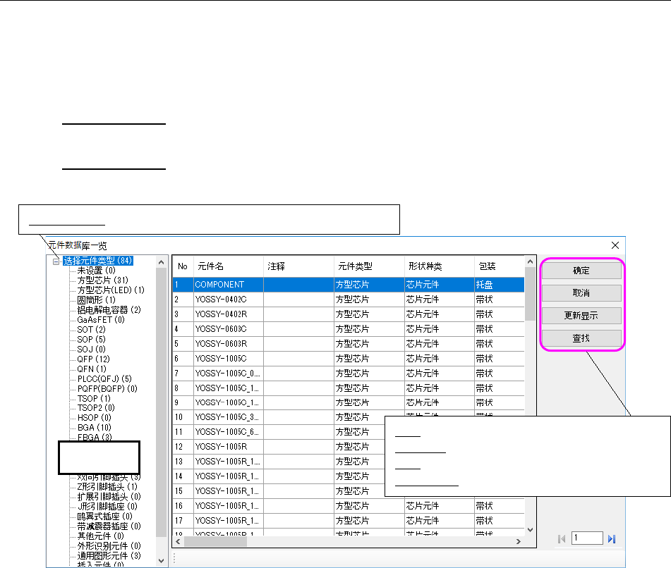Select 选择元件类型 (84) root tree item

pyautogui.click(x=98, y=261)
